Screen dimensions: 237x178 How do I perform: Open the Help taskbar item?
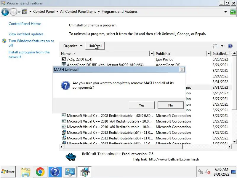coord(55,172)
